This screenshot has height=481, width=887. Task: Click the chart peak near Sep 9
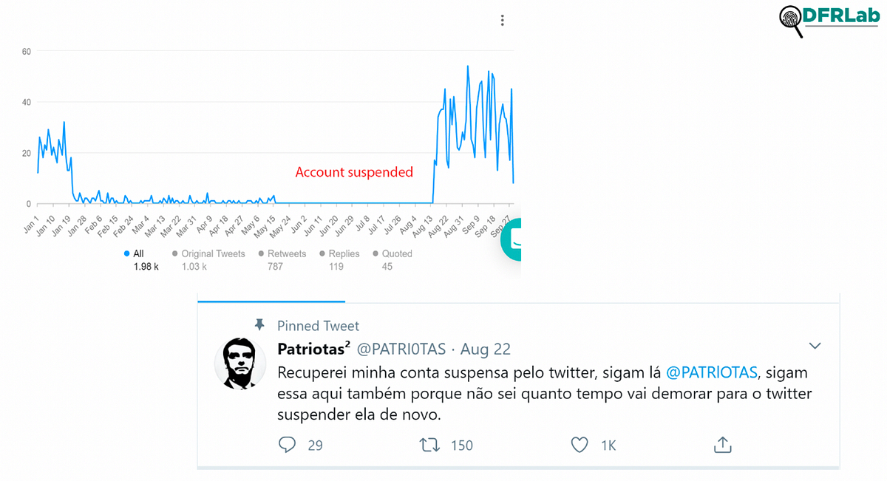468,66
